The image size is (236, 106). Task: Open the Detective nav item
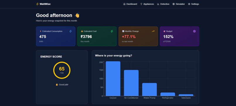(163, 4)
